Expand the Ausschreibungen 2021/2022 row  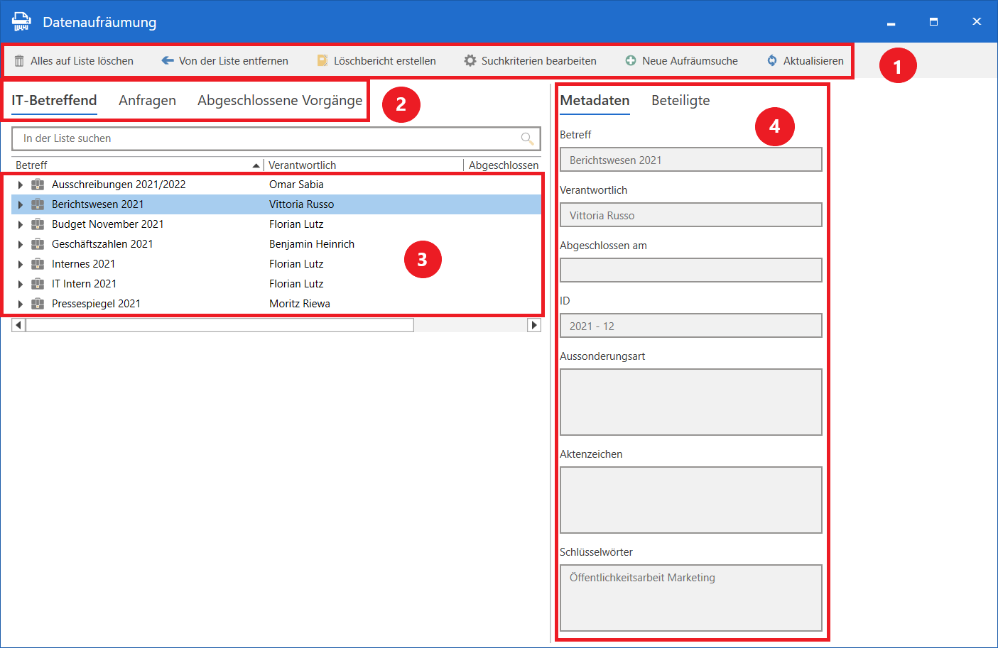tap(21, 185)
